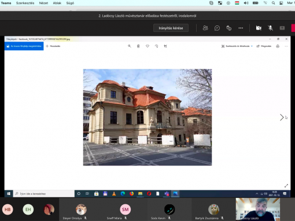Open the reactions menu in Teams toolbar
295x221 pixels.
229,28
